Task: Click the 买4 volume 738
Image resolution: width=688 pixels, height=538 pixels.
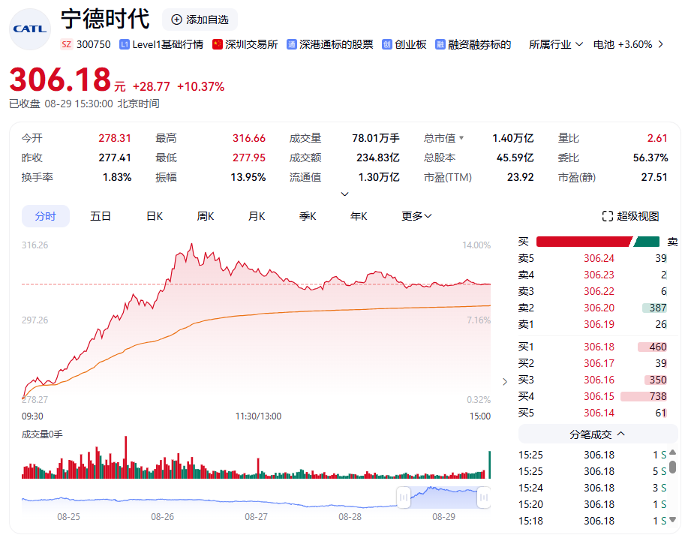Action: point(658,396)
